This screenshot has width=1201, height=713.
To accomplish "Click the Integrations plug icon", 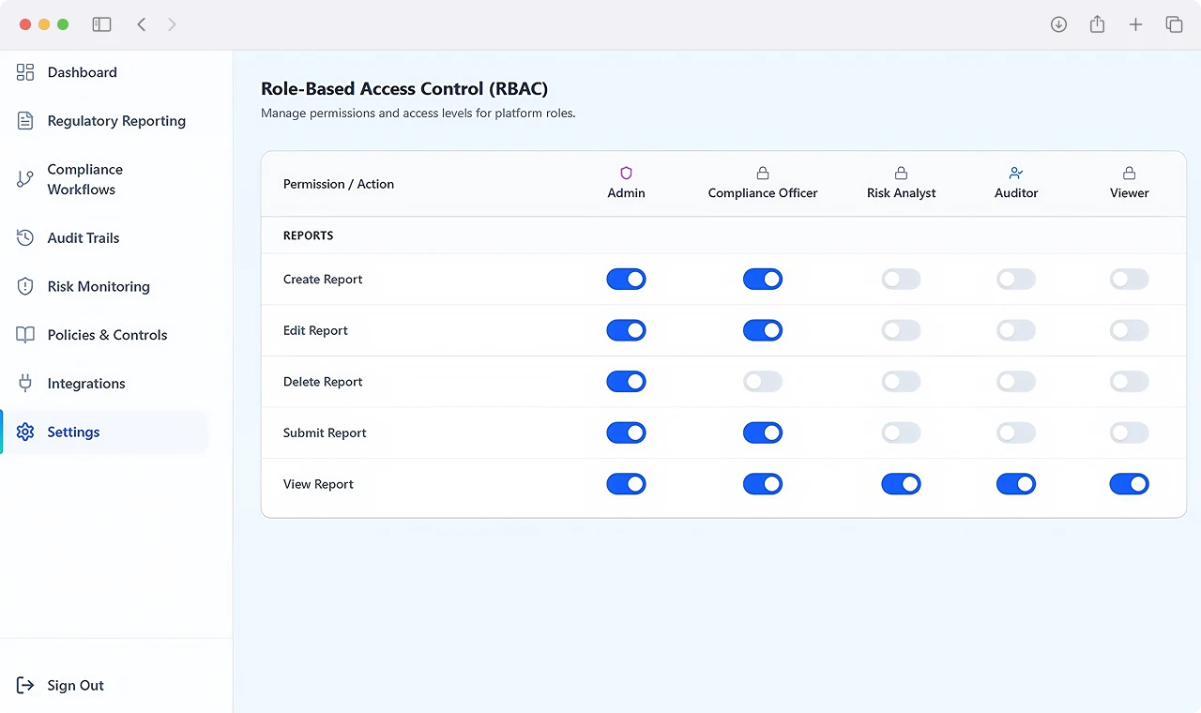I will [x=25, y=384].
